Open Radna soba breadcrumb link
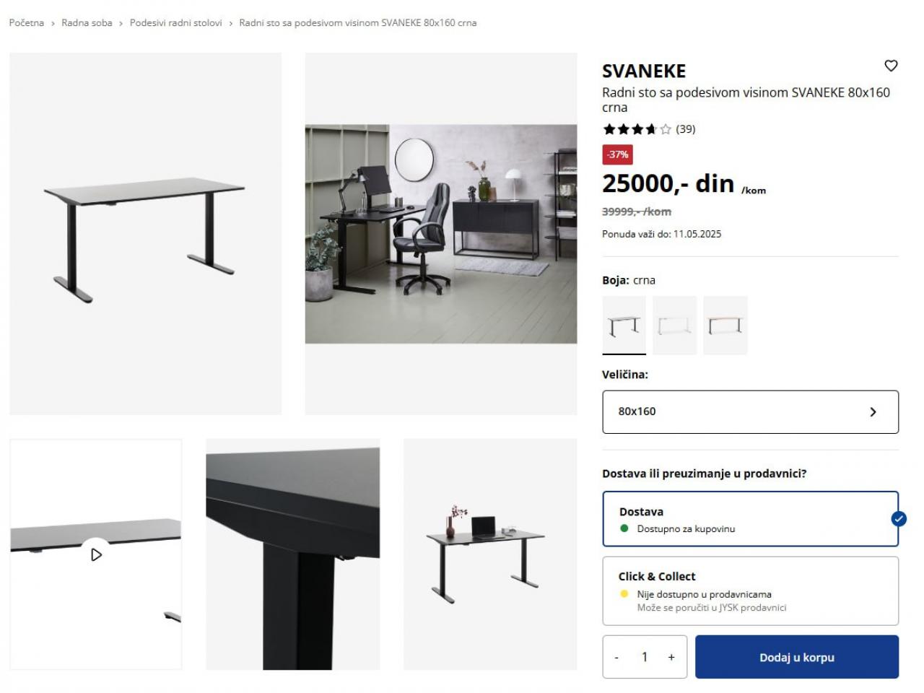This screenshot has height=693, width=924. click(87, 23)
